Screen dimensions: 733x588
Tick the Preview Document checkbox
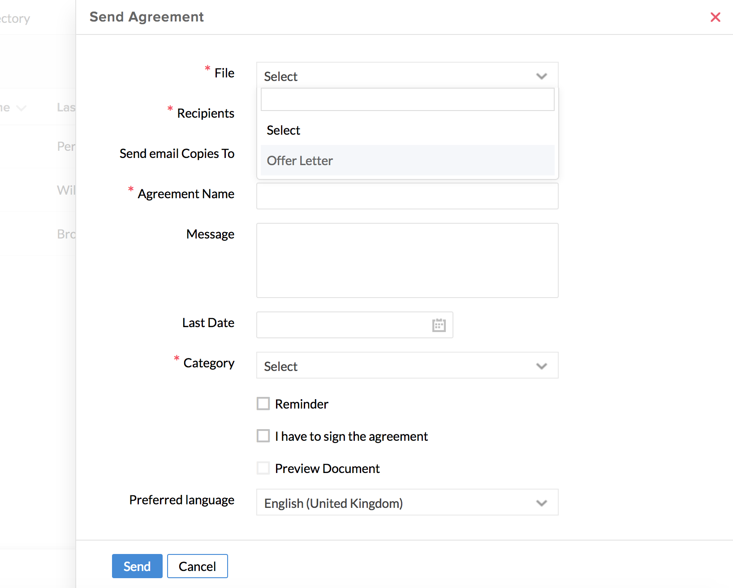click(263, 468)
